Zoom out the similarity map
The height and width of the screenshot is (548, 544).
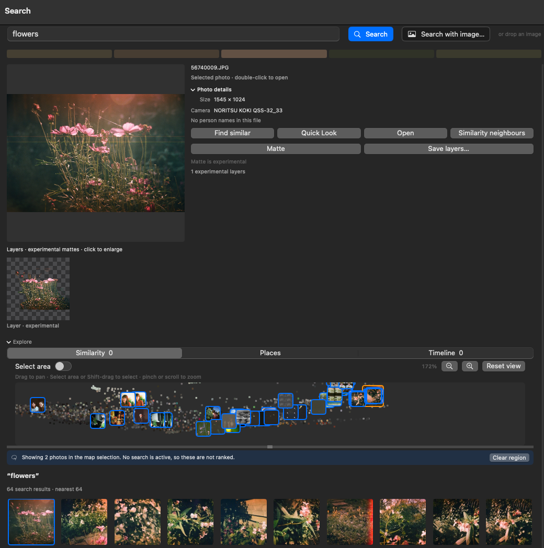coord(449,366)
